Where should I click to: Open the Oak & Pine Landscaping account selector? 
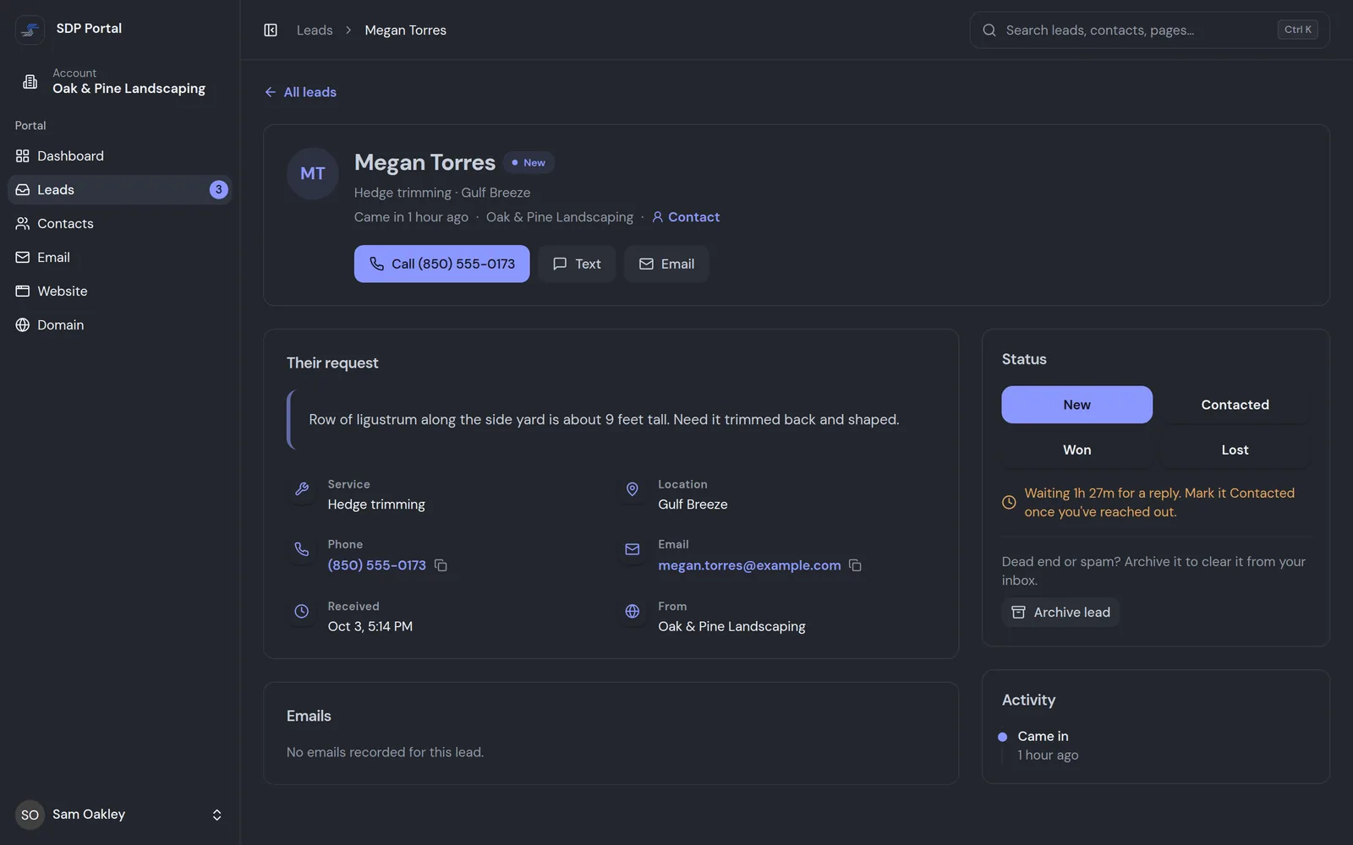119,81
